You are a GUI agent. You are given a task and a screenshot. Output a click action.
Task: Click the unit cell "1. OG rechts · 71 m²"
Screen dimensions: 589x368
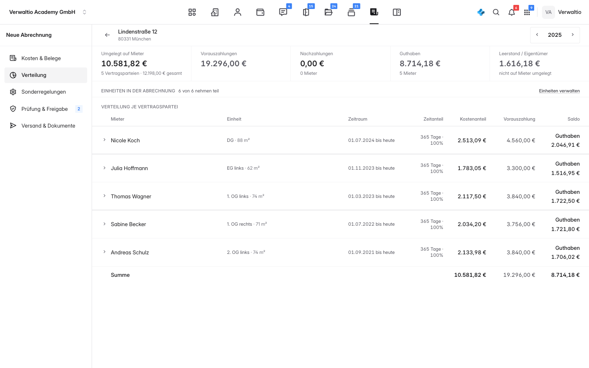pyautogui.click(x=247, y=224)
